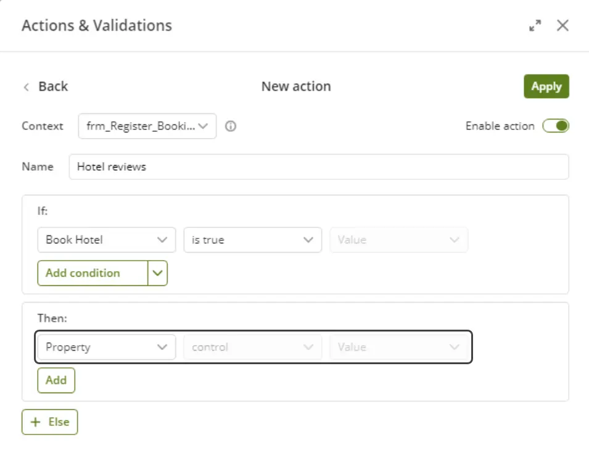Open the Value dropdown in the If section
This screenshot has width=589, height=456.
point(398,240)
